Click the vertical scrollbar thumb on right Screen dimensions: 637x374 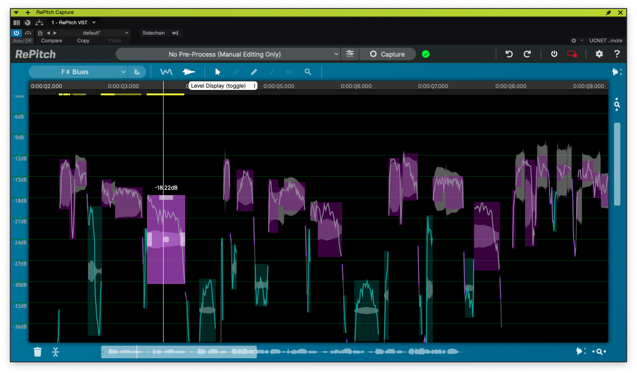click(x=617, y=164)
